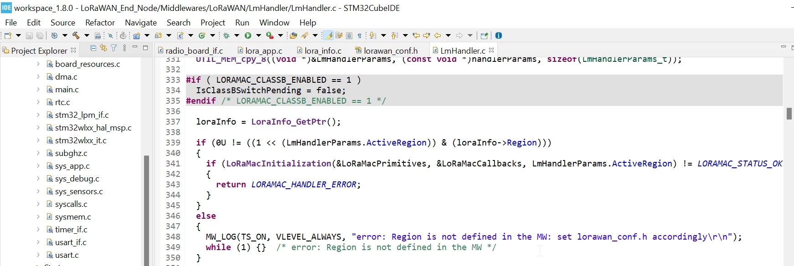Open the File menu

(x=11, y=22)
